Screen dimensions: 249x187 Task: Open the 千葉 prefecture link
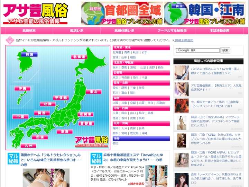(x=144, y=78)
